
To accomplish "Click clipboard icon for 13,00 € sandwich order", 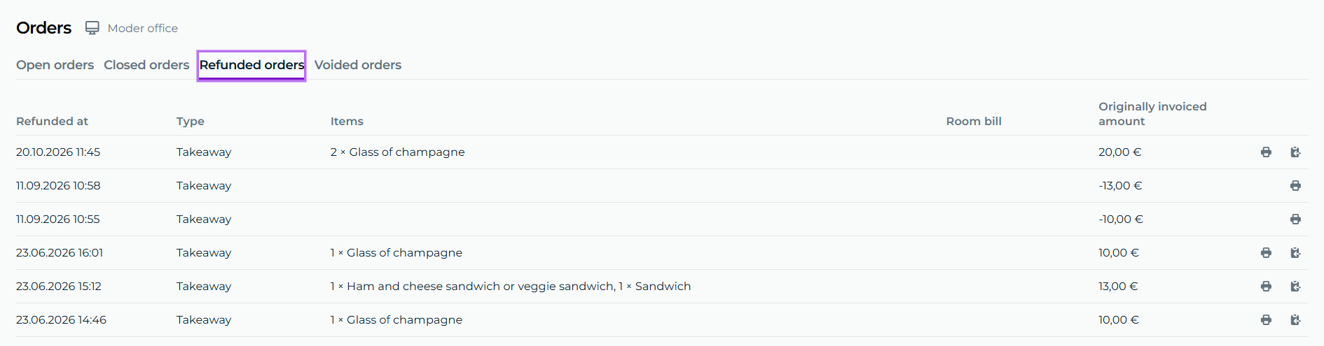I will (1295, 287).
